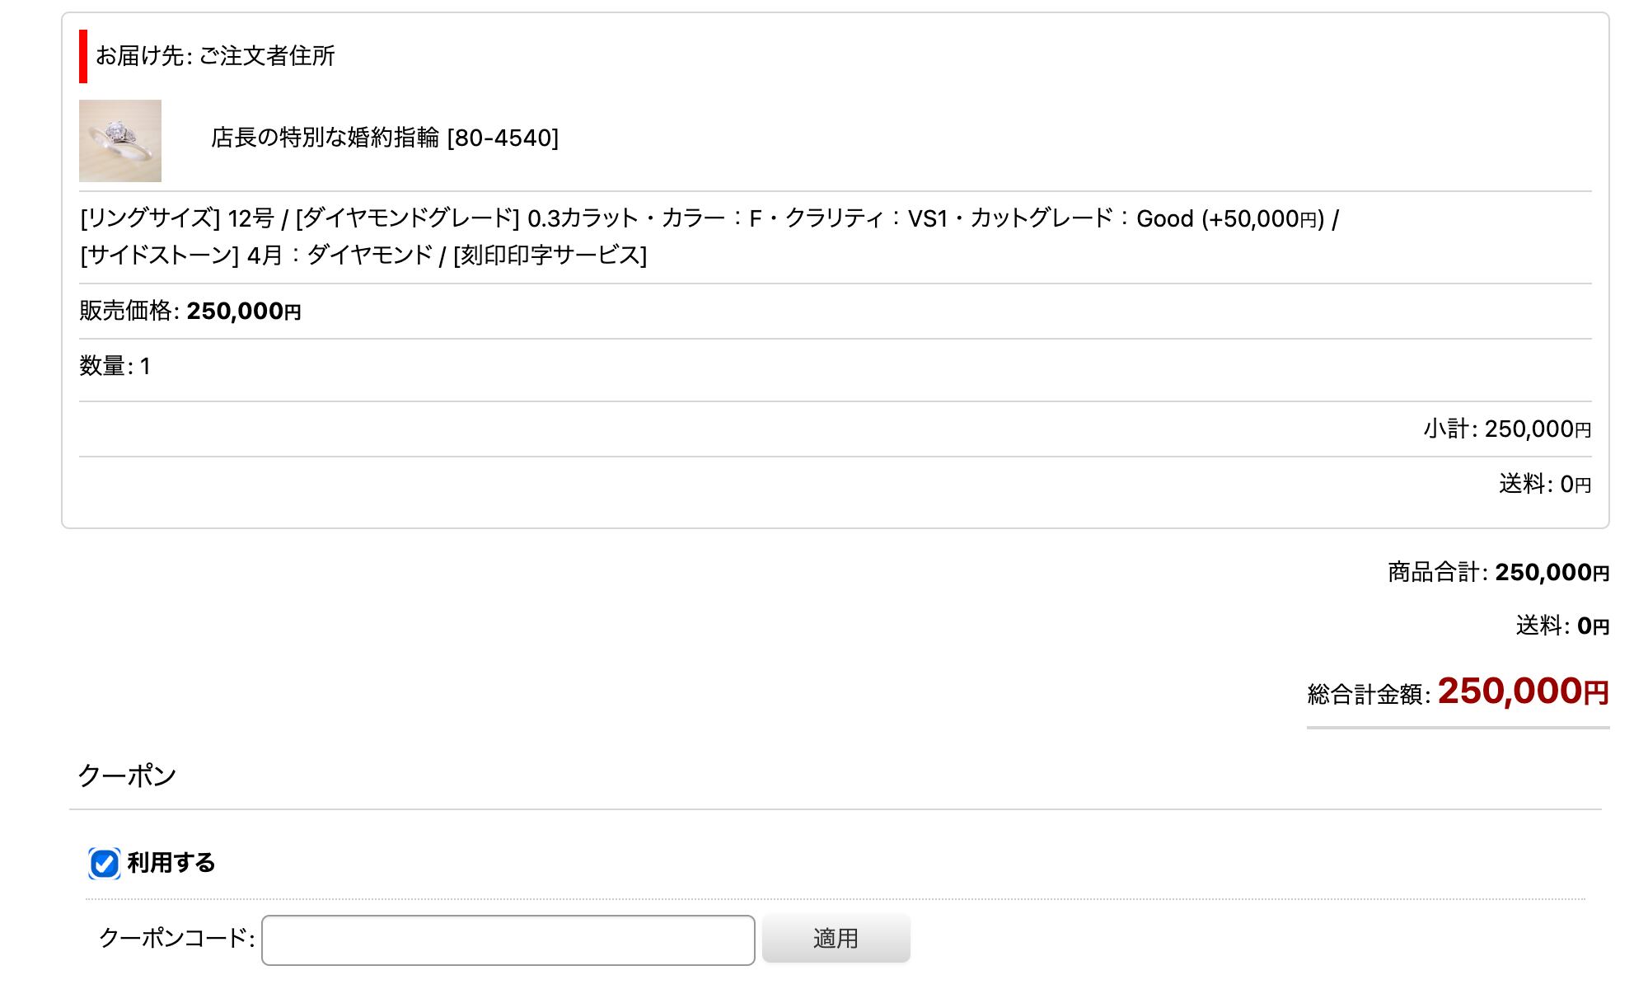Click the クーポン section heading
The image size is (1648, 989).
(128, 776)
